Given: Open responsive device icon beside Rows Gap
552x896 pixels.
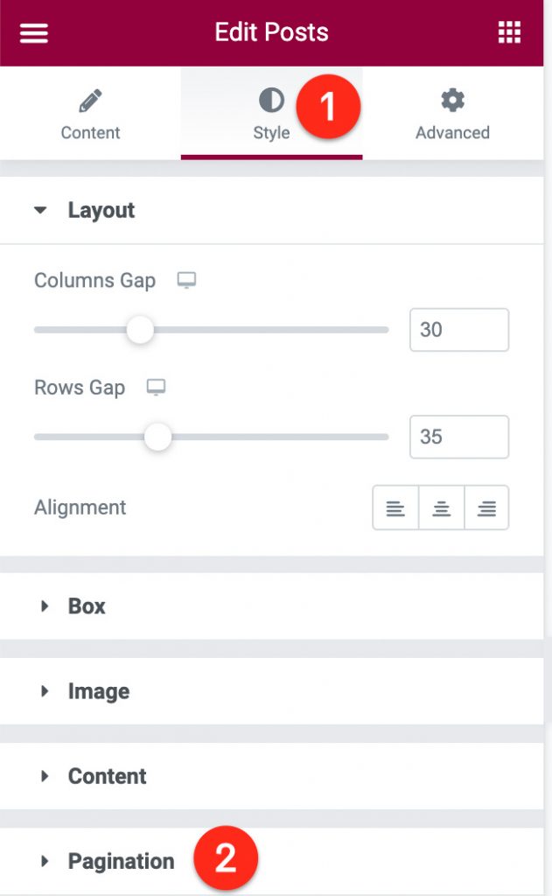Looking at the screenshot, I should [x=156, y=388].
